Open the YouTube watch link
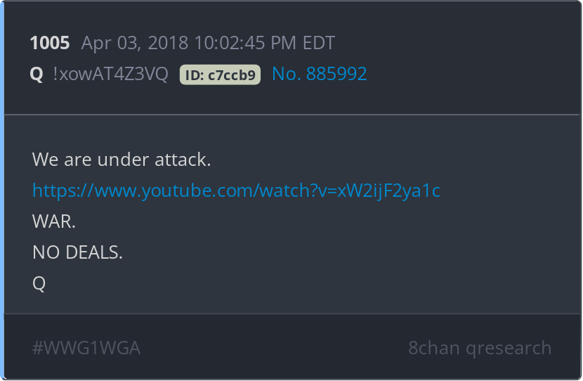Image resolution: width=583 pixels, height=381 pixels. tap(236, 191)
